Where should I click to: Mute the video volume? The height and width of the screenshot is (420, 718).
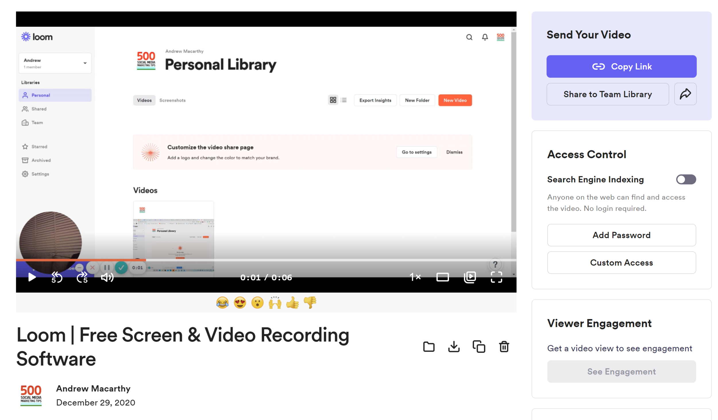[x=107, y=277]
